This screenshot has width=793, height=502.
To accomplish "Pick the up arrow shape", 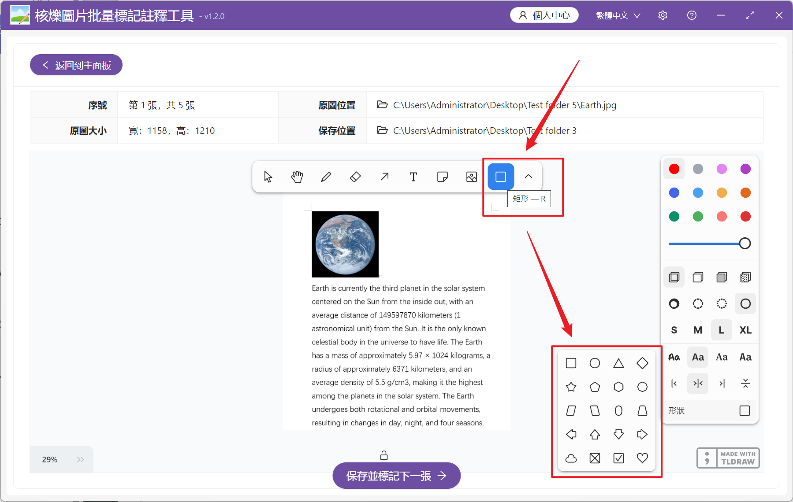I will [595, 434].
